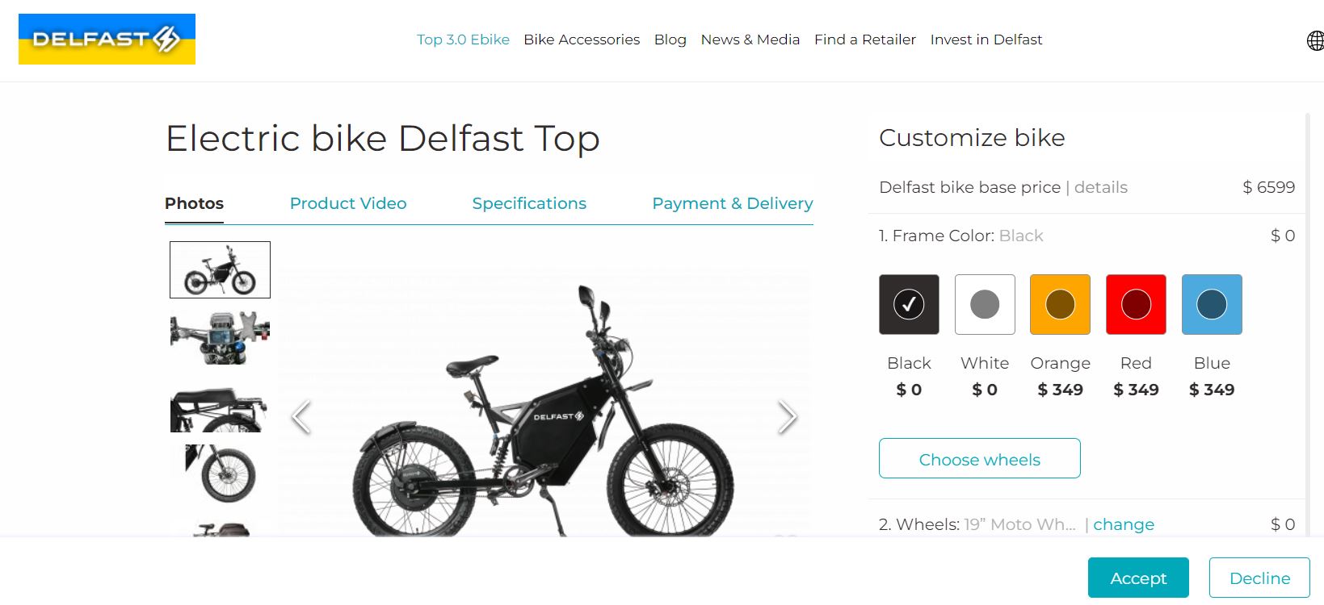
Task: Open the Payment & Delivery tab
Action: [x=732, y=203]
